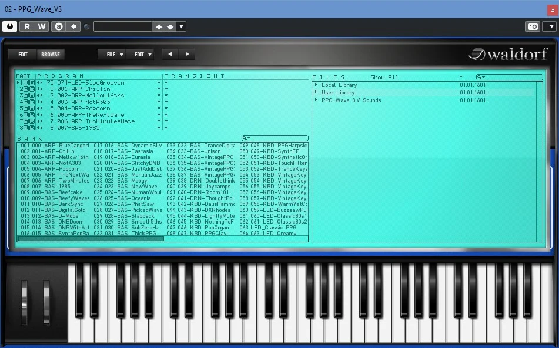Solo part 1 with S button

click(x=32, y=83)
